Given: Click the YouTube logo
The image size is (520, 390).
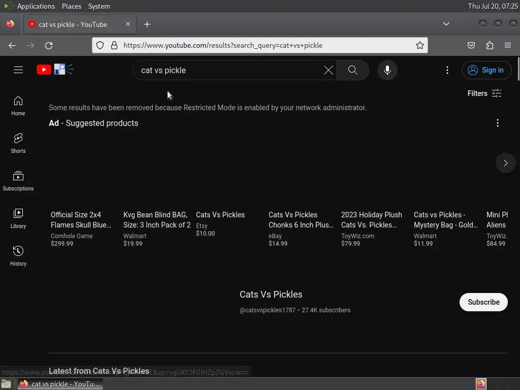Looking at the screenshot, I should pos(44,70).
